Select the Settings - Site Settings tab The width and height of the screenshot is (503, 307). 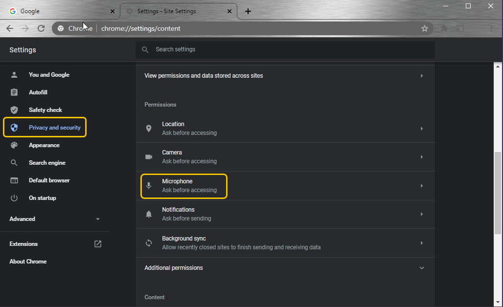pyautogui.click(x=179, y=11)
